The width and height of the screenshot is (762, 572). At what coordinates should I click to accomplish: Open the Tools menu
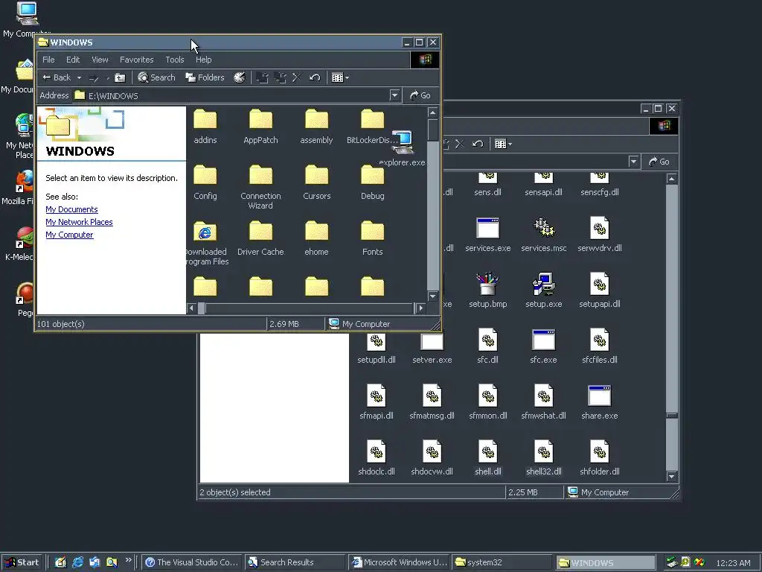[174, 60]
